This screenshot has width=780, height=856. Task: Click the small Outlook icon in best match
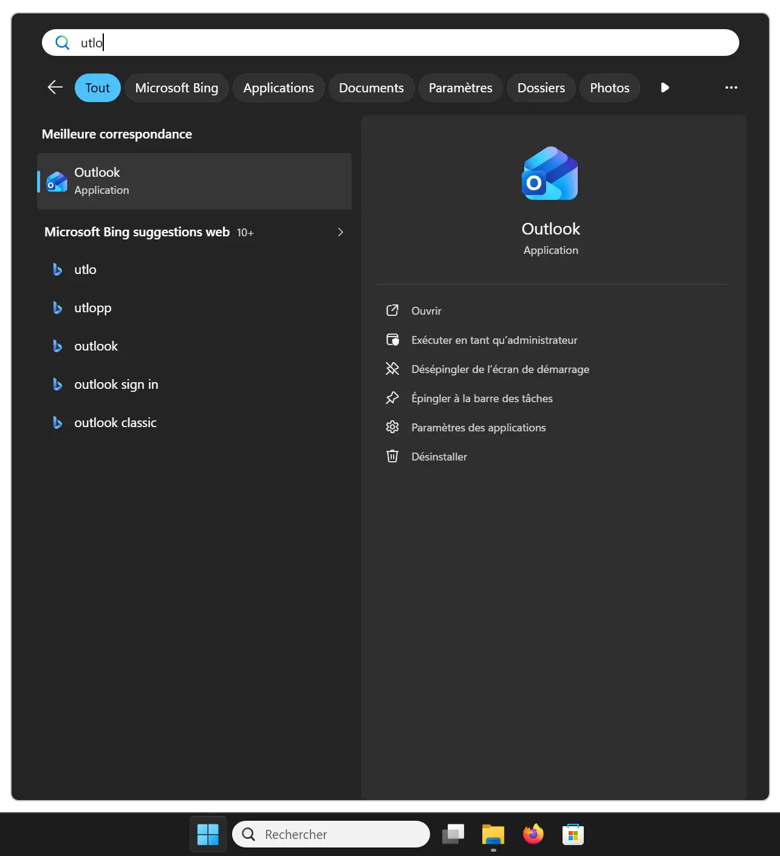[x=57, y=182]
